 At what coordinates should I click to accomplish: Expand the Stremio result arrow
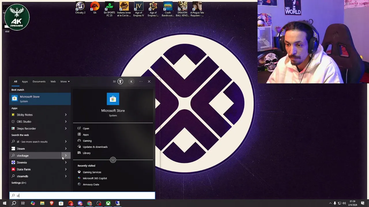66,162
